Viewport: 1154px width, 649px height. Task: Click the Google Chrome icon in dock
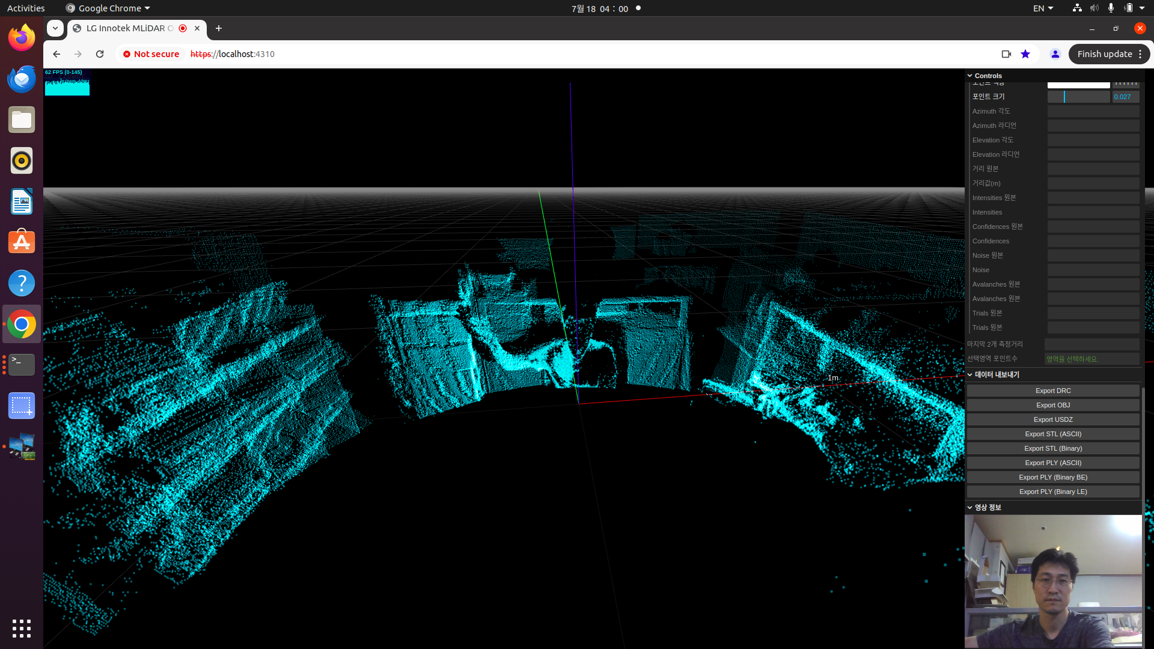(x=22, y=323)
